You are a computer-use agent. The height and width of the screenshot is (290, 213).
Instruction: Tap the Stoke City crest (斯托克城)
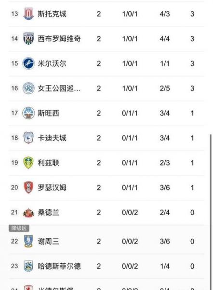[x=28, y=14]
